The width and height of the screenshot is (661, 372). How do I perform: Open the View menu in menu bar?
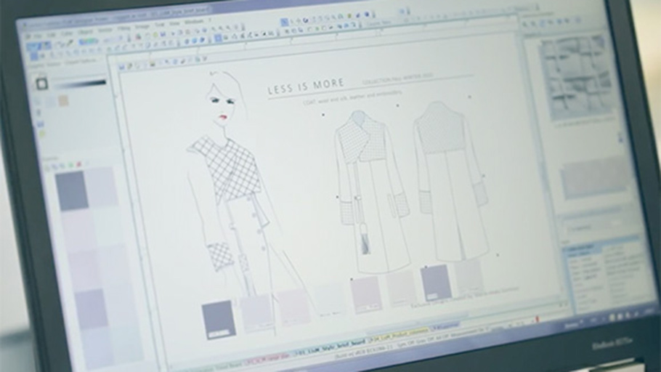(175, 24)
